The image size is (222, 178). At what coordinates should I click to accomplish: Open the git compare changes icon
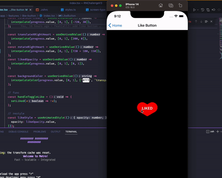(x=208, y=10)
